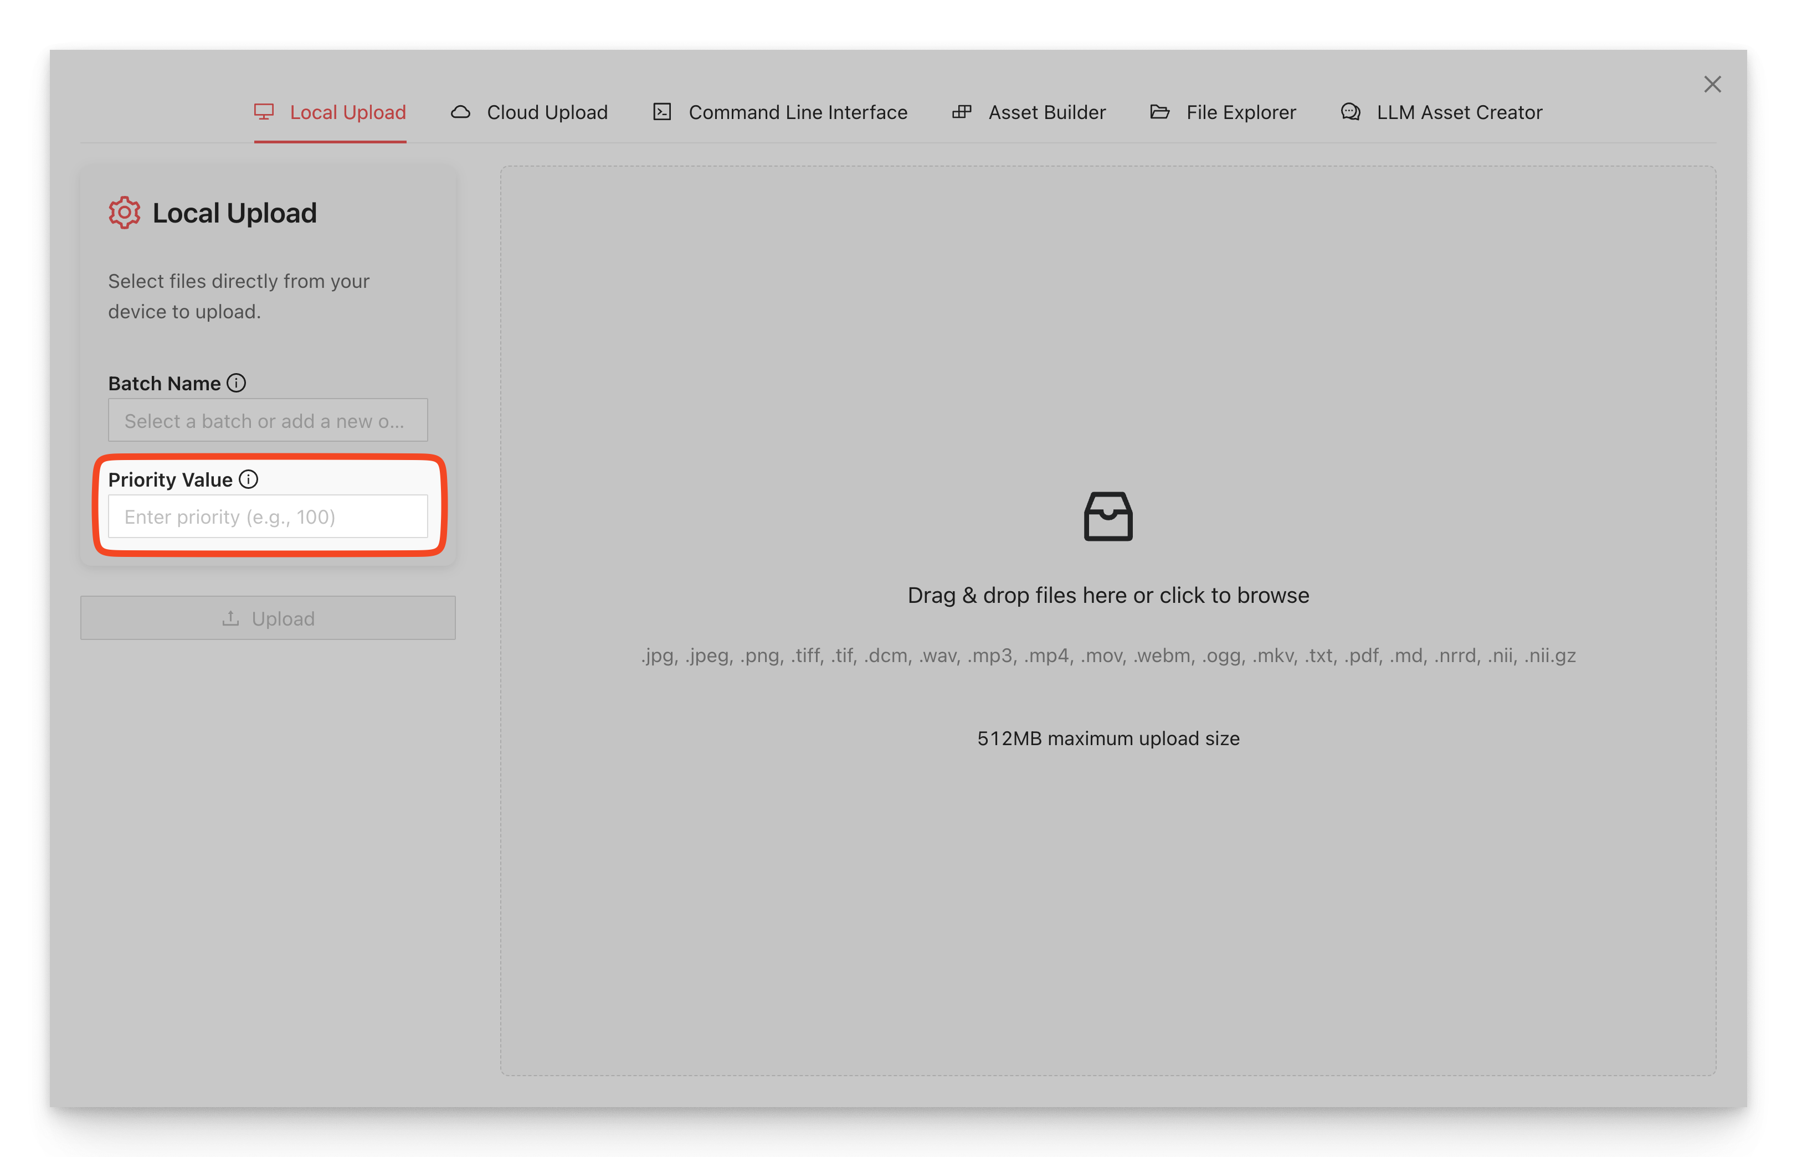Click the LLM Asset Creator chat icon
Viewport: 1797px width, 1157px height.
1351,112
